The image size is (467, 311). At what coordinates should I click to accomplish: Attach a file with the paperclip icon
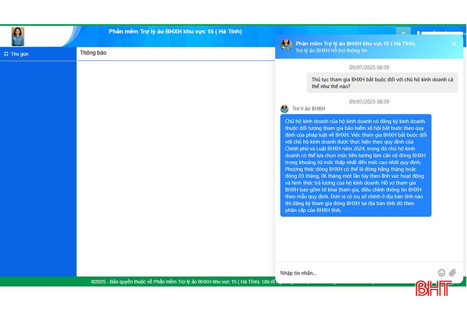tap(453, 272)
